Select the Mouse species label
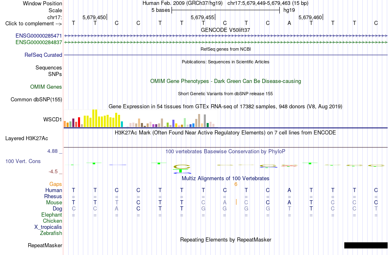This screenshot has height=255, width=388. coord(54,203)
